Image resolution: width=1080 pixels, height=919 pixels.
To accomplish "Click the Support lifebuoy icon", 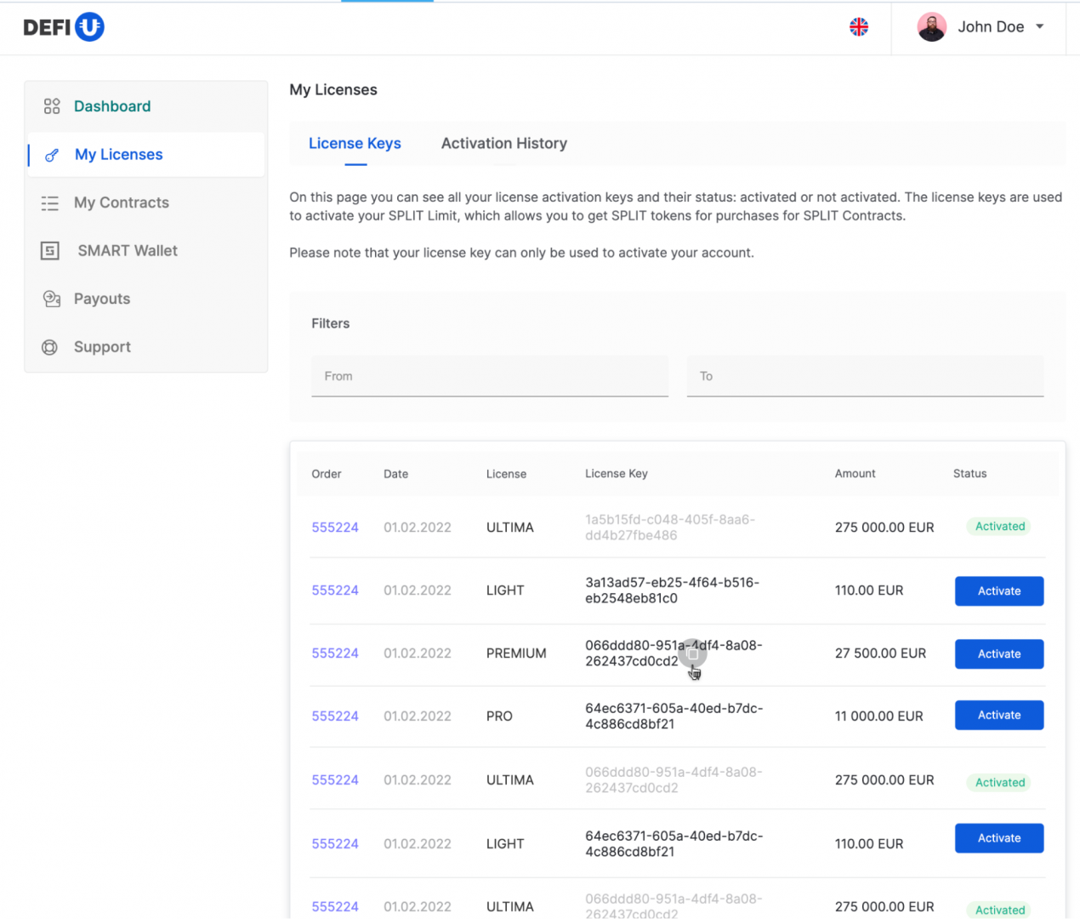I will (50, 347).
